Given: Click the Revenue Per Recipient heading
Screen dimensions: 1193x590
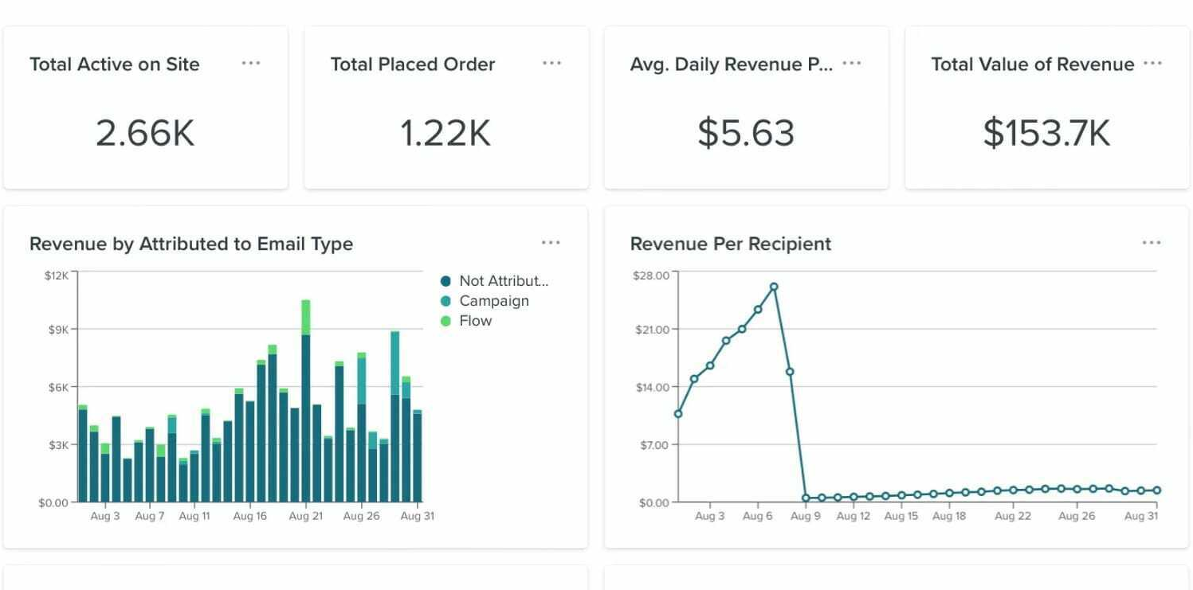Looking at the screenshot, I should [731, 244].
